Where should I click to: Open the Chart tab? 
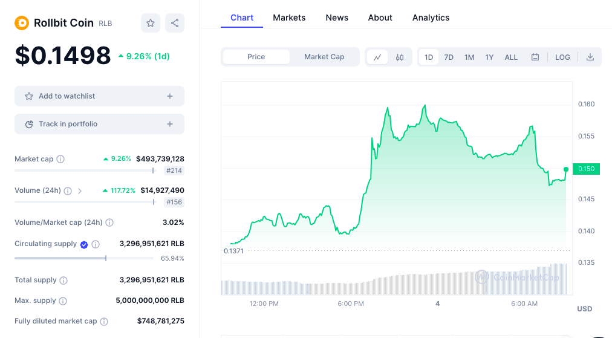[242, 18]
